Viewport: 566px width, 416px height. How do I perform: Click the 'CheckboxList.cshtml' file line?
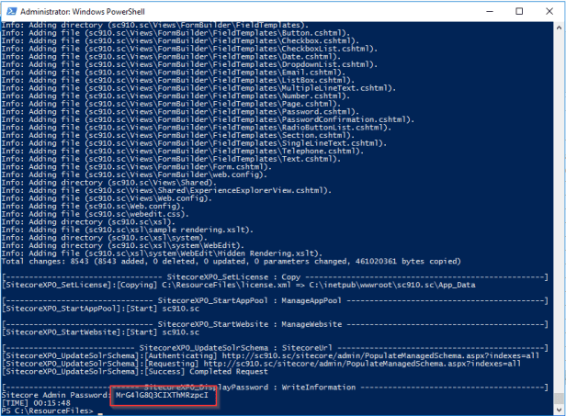pos(189,49)
